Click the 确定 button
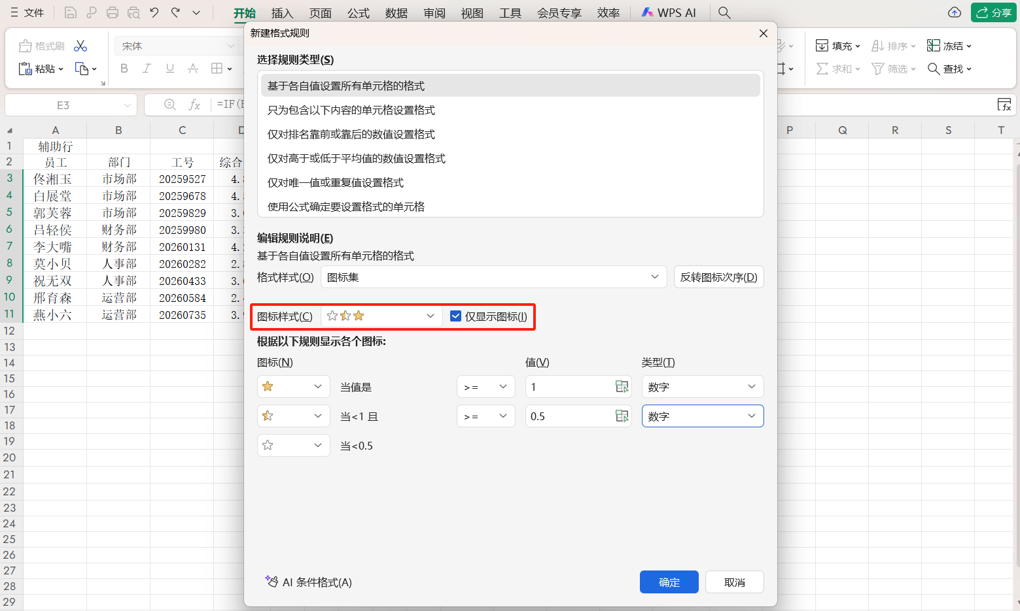The image size is (1020, 611). (669, 582)
